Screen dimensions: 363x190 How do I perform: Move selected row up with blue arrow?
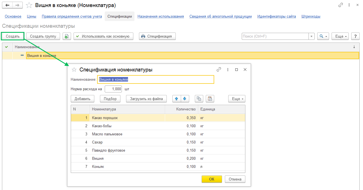[x=177, y=99]
